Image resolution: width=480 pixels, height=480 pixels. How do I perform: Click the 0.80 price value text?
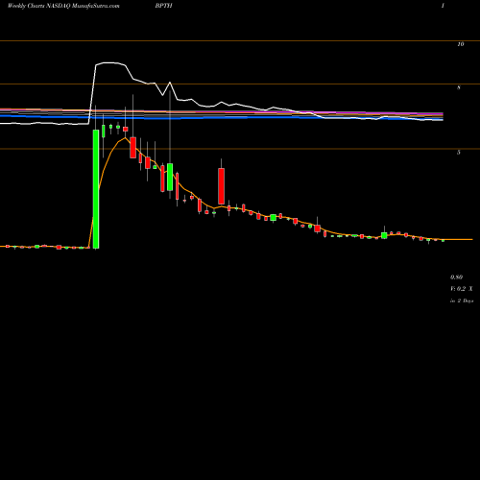pos(457,276)
